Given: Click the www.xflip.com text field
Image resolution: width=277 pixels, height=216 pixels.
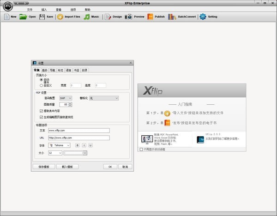Looking at the screenshot, I should click(79, 131).
